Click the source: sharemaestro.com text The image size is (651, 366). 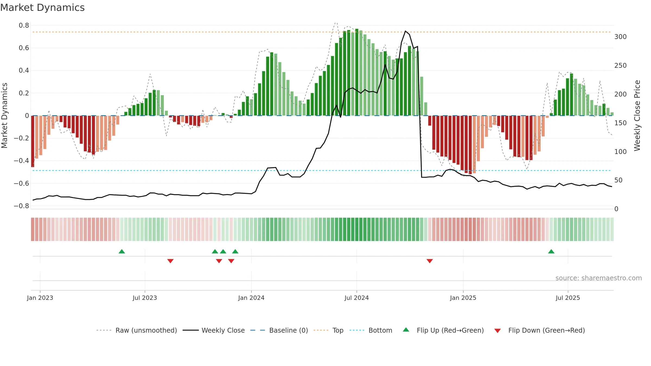[x=599, y=278]
